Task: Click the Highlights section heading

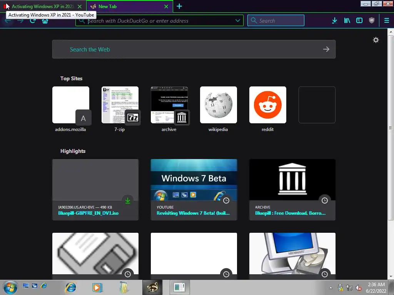Action: point(73,151)
